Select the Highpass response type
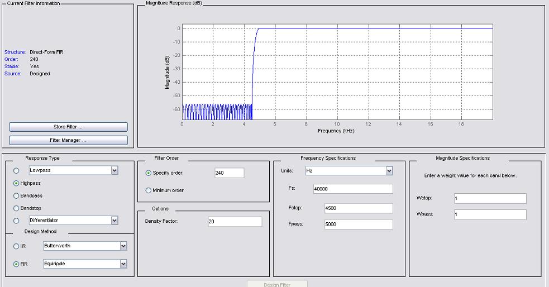 click(x=16, y=183)
